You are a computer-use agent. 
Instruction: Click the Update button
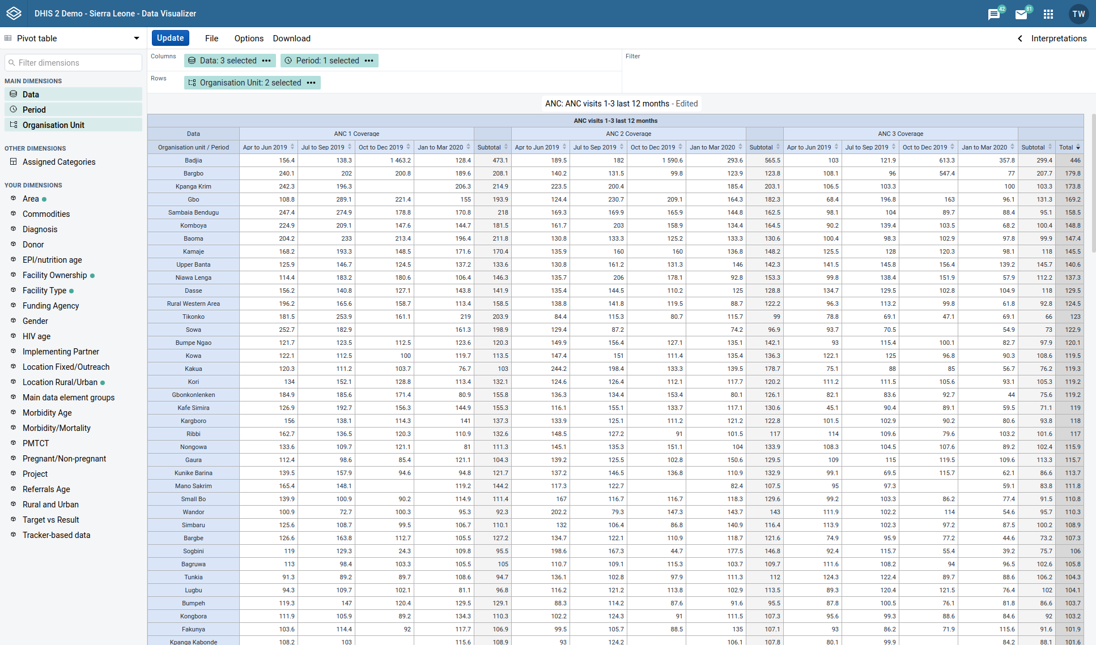point(171,38)
